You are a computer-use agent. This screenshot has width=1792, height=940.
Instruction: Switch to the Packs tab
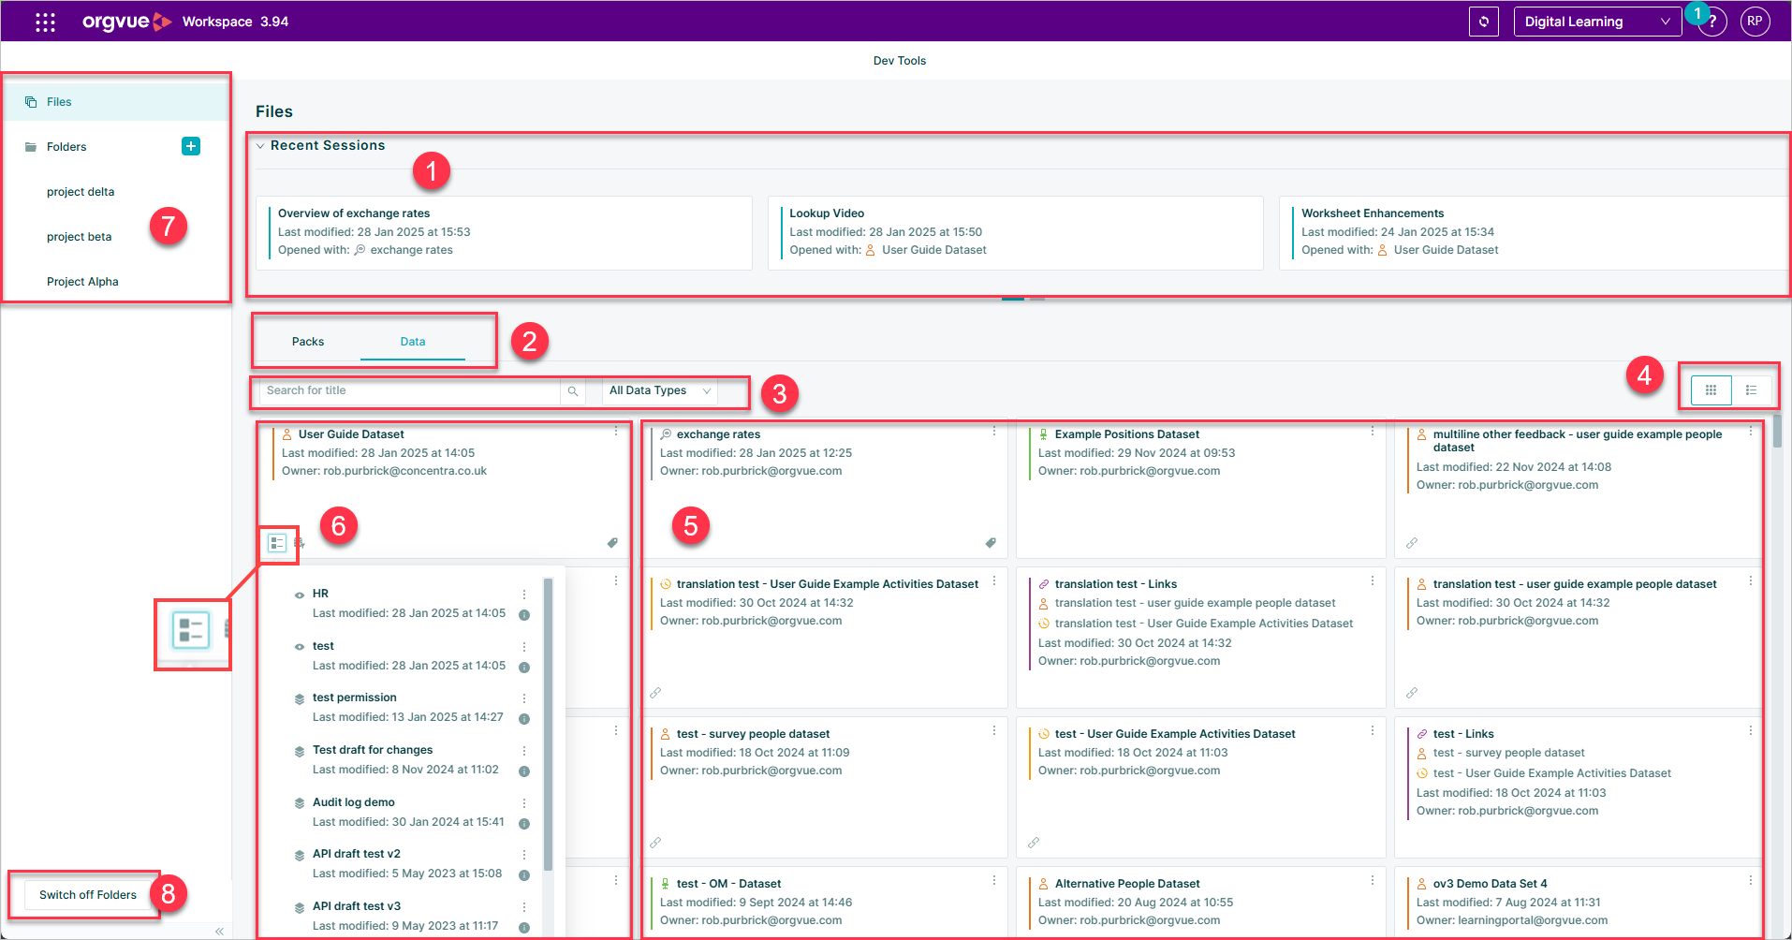click(x=308, y=342)
